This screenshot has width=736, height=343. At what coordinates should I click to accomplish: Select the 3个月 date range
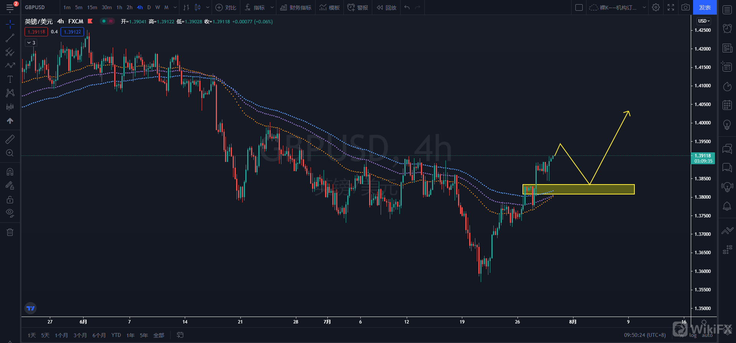[x=80, y=335]
